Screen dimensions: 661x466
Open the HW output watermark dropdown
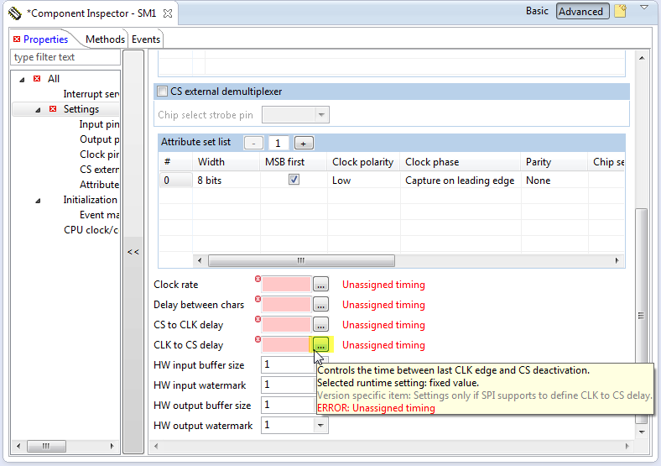320,426
